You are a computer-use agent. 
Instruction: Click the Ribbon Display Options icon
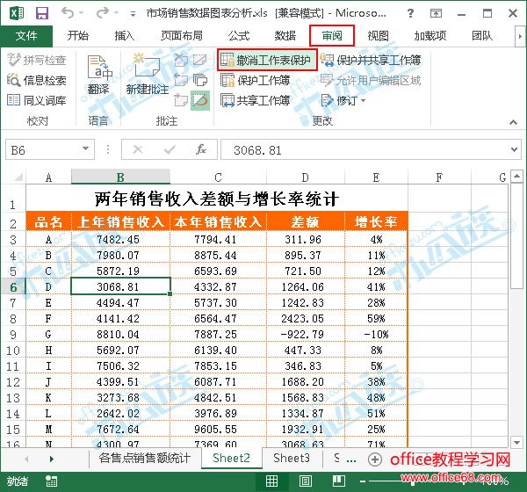[x=436, y=13]
